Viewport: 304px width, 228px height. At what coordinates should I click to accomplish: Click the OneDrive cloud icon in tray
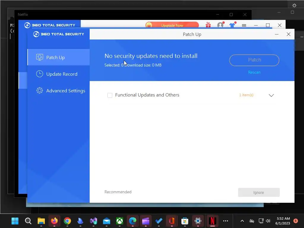click(x=252, y=221)
